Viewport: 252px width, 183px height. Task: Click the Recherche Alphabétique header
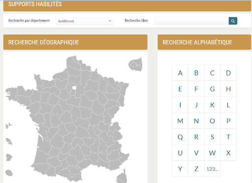click(x=204, y=42)
